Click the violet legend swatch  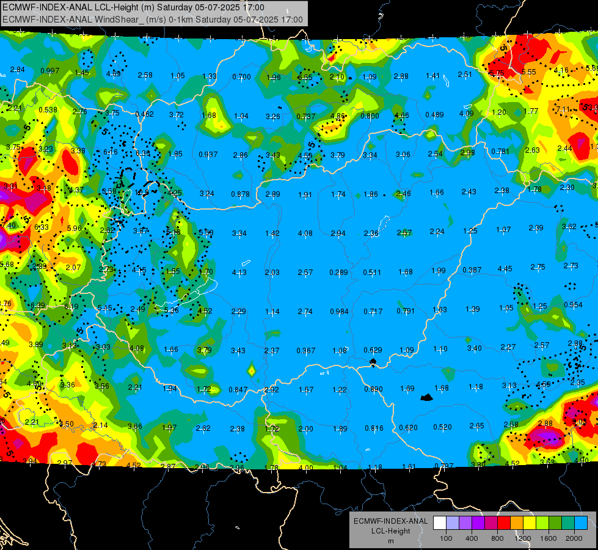coord(478,523)
